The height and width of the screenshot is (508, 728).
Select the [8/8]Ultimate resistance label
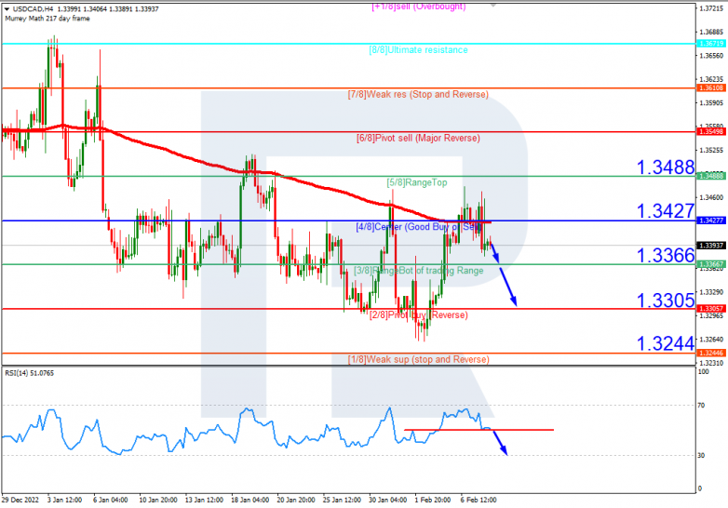coord(418,50)
